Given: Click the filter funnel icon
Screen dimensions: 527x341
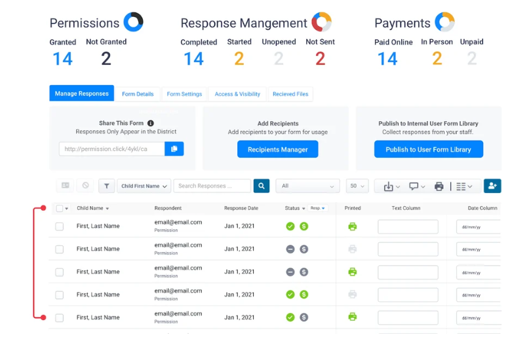Looking at the screenshot, I should click(x=106, y=186).
